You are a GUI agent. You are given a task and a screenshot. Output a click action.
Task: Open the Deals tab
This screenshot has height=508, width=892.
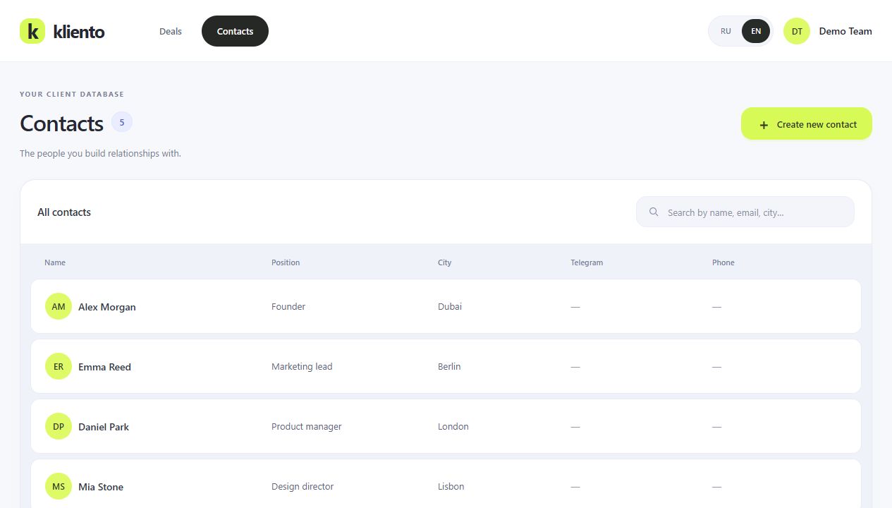(x=171, y=31)
